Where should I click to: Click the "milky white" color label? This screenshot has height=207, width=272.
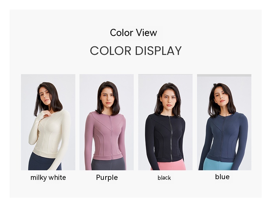(48, 177)
